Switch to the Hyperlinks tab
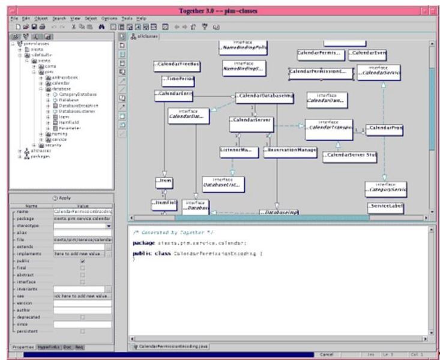The image size is (440, 360). point(49,347)
